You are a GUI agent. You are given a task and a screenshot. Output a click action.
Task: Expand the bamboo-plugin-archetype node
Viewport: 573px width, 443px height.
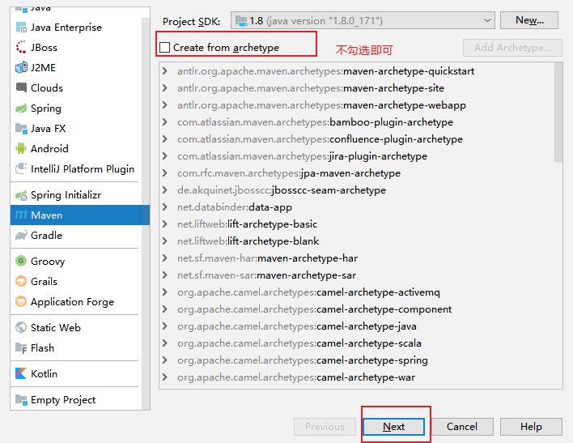165,121
